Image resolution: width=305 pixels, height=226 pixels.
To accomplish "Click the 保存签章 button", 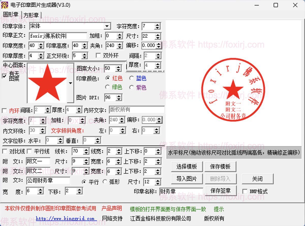I will click(x=220, y=191).
